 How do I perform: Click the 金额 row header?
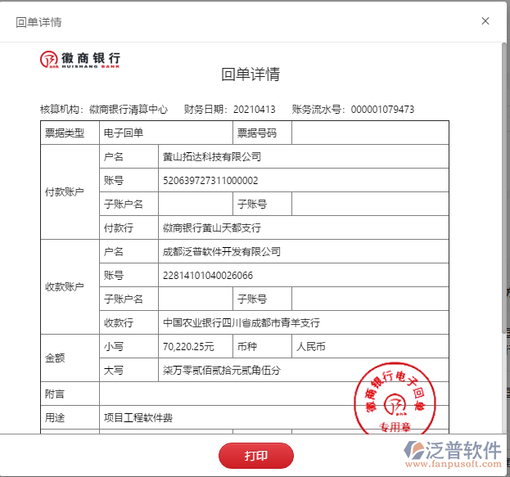pyautogui.click(x=70, y=358)
